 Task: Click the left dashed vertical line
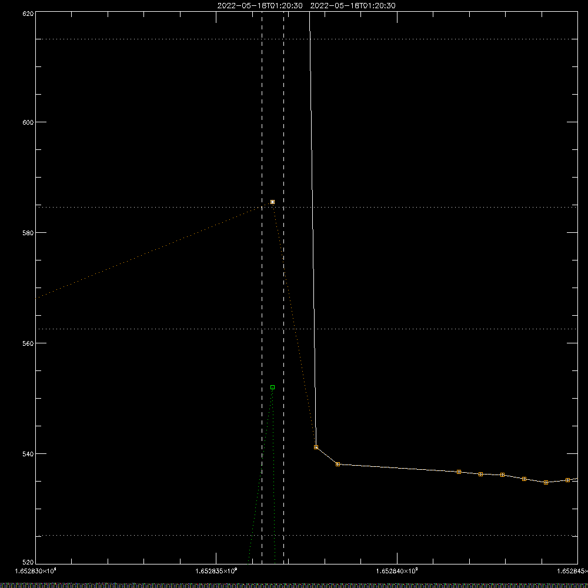click(x=262, y=288)
